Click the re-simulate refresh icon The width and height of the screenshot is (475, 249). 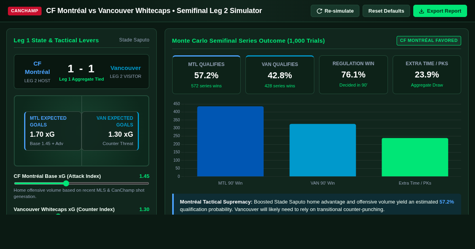(319, 11)
